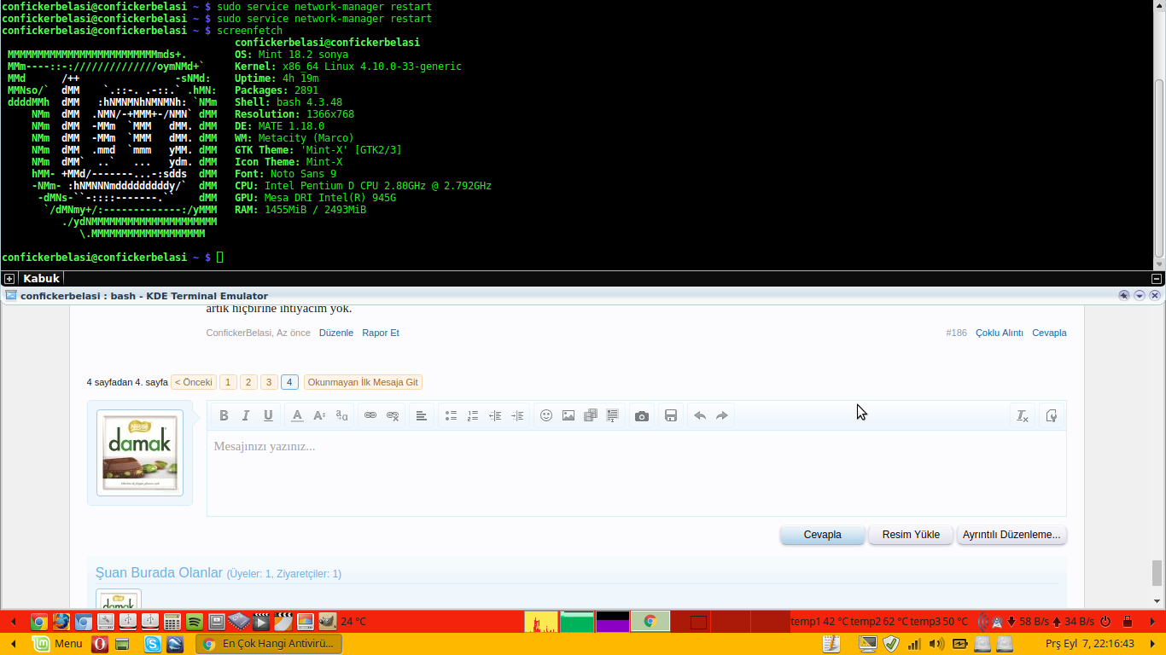1166x655 pixels.
Task: Click the camera upload icon
Action: (642, 415)
